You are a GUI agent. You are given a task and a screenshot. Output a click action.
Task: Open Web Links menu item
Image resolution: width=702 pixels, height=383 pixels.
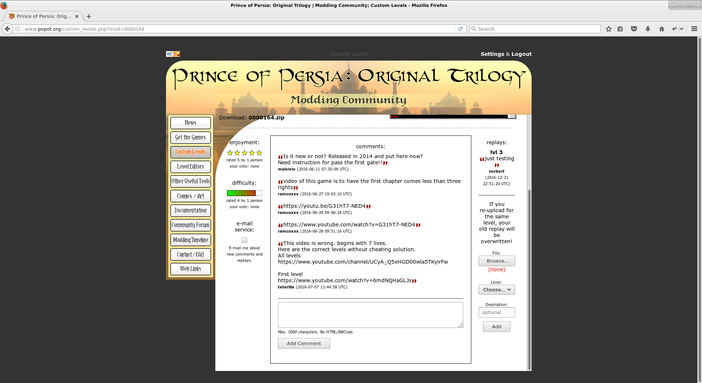click(190, 269)
